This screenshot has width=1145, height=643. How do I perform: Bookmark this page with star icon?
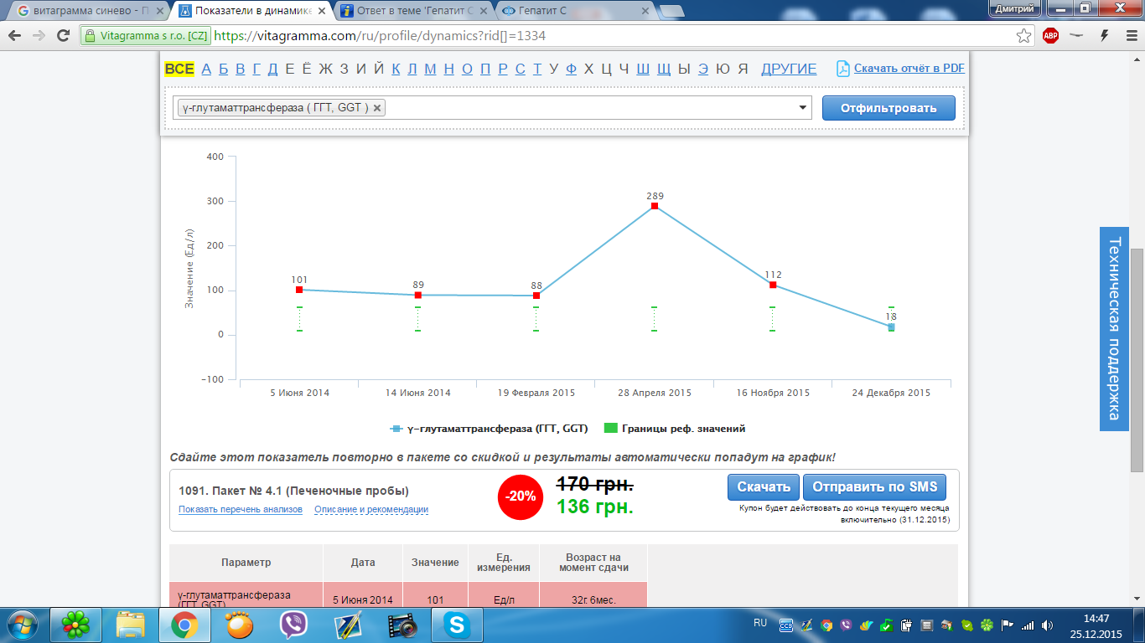tap(1023, 36)
